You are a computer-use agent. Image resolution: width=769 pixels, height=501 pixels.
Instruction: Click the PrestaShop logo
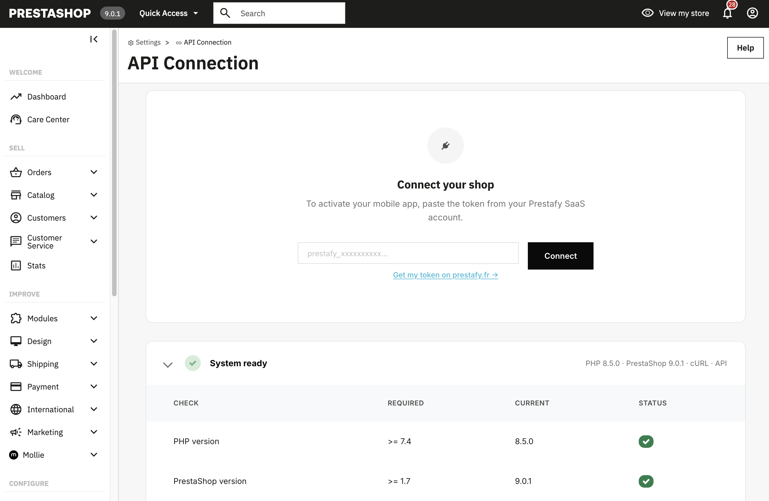coord(50,13)
